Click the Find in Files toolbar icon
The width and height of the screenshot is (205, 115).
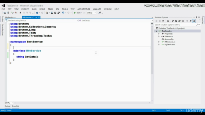click(100, 13)
